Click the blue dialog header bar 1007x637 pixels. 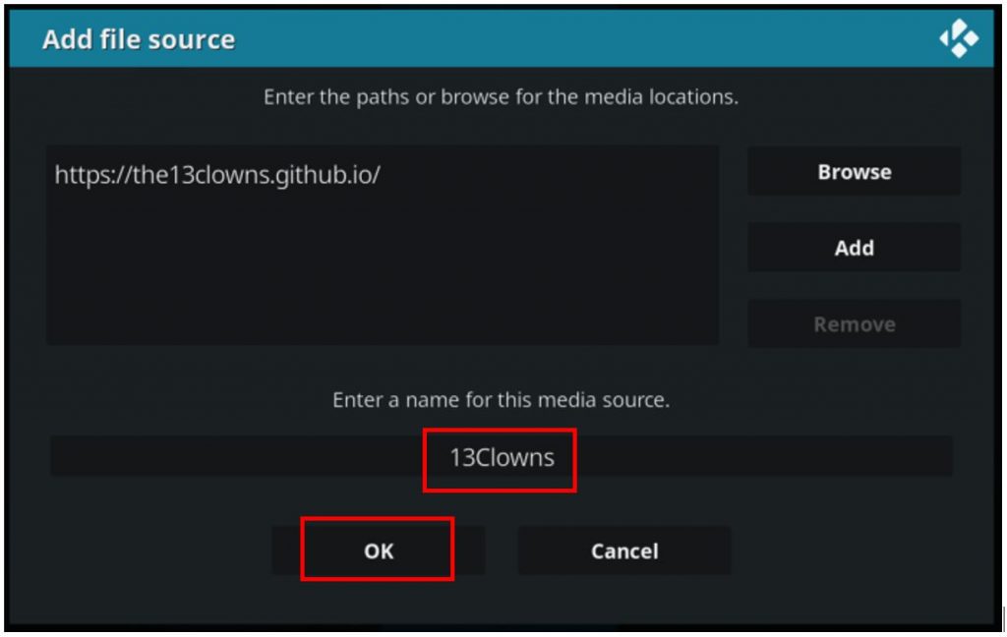pyautogui.click(x=501, y=38)
